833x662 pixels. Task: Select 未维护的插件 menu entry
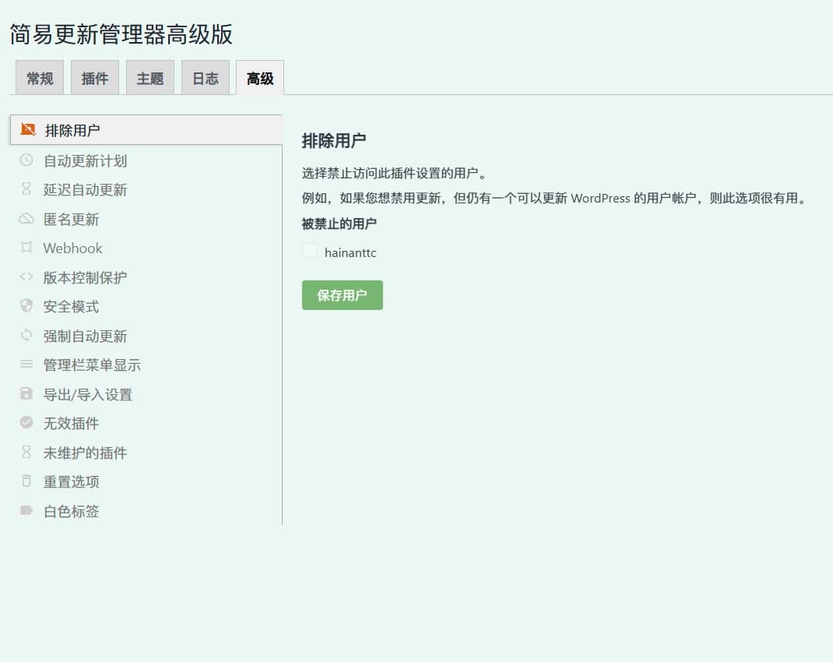tap(85, 453)
